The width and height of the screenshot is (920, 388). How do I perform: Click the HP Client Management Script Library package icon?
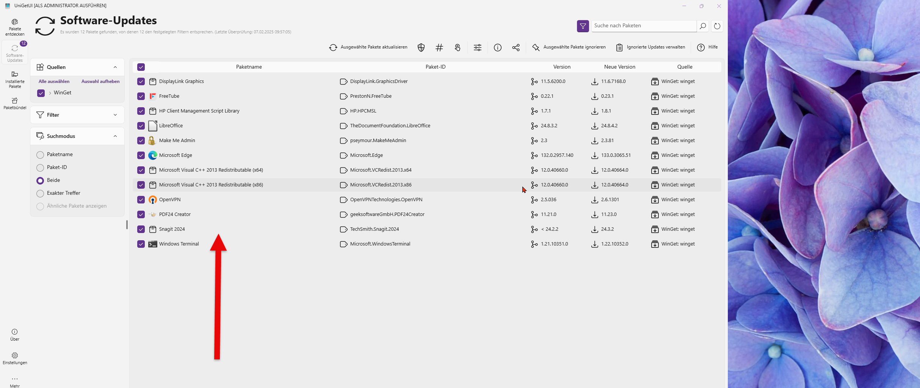153,111
